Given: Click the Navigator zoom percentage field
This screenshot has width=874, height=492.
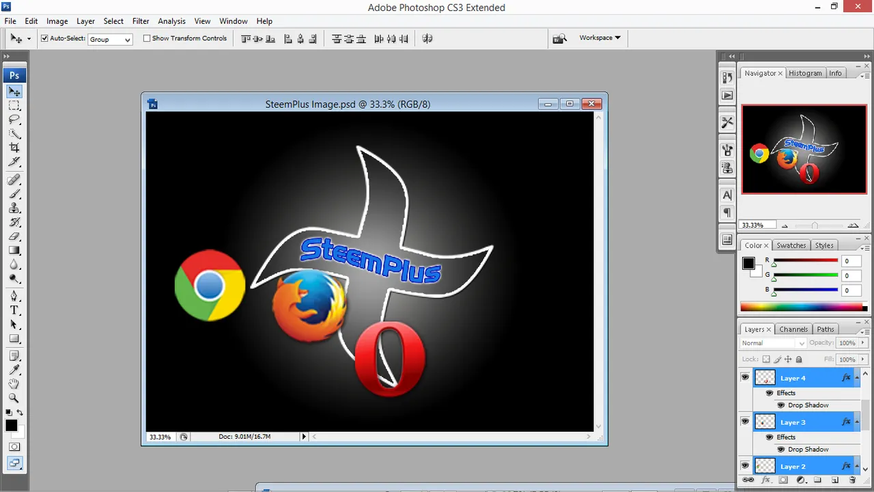Looking at the screenshot, I should point(757,225).
